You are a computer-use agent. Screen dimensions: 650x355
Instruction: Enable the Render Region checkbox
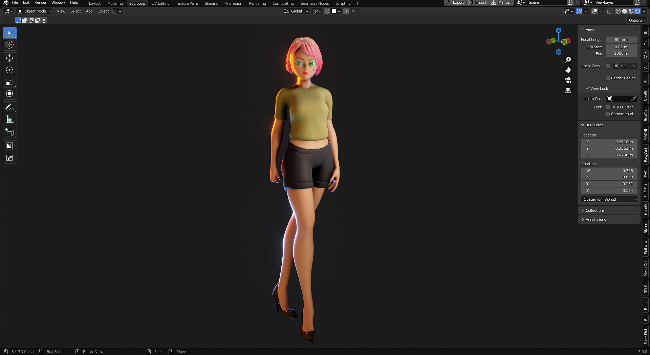(608, 78)
